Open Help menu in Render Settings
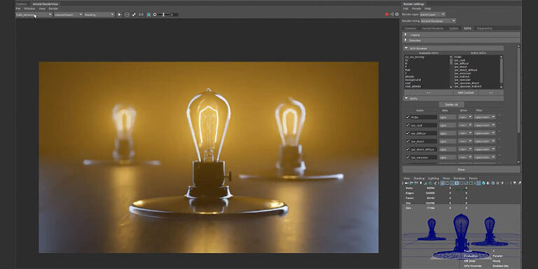538x269 pixels. [x=427, y=8]
